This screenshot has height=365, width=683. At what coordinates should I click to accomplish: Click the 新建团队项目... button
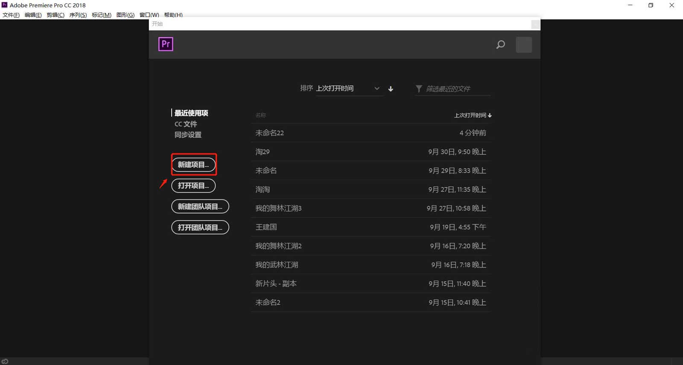pos(200,206)
